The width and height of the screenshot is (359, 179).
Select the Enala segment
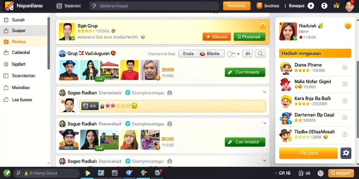point(188,53)
